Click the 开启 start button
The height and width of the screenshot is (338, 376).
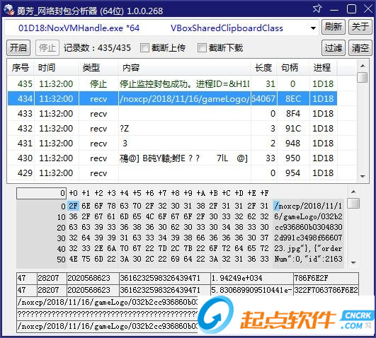coord(18,47)
